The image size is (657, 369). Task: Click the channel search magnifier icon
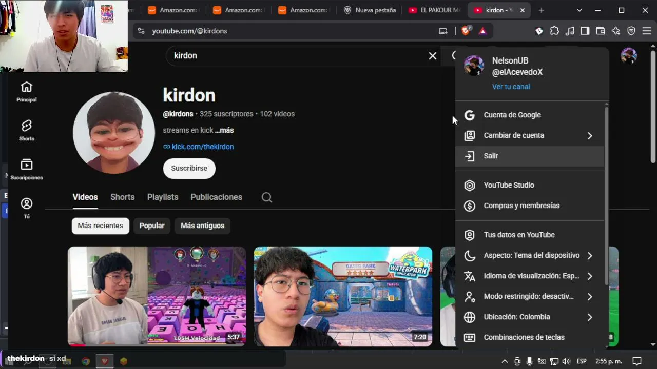coord(267,197)
